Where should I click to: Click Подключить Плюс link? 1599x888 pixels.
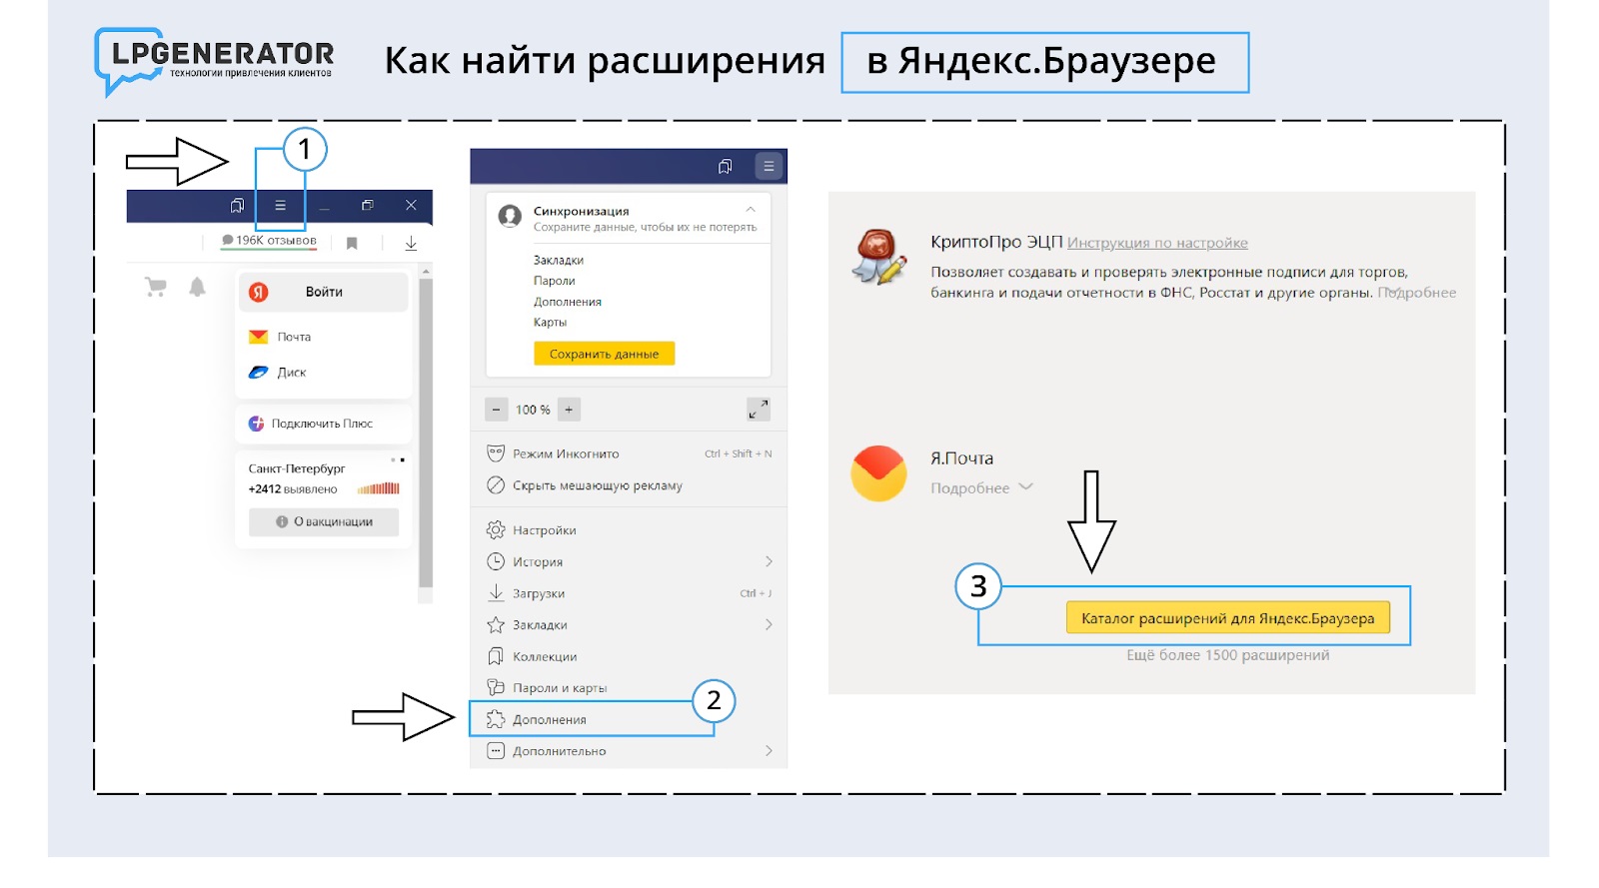tap(322, 424)
